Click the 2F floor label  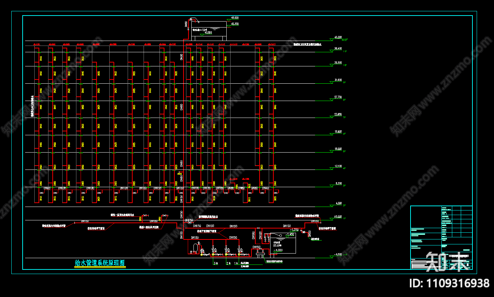[x=344, y=206]
